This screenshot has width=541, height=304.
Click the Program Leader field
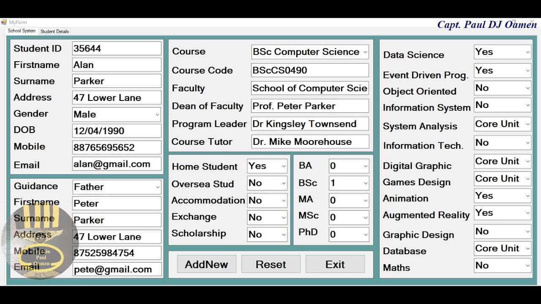click(x=310, y=124)
